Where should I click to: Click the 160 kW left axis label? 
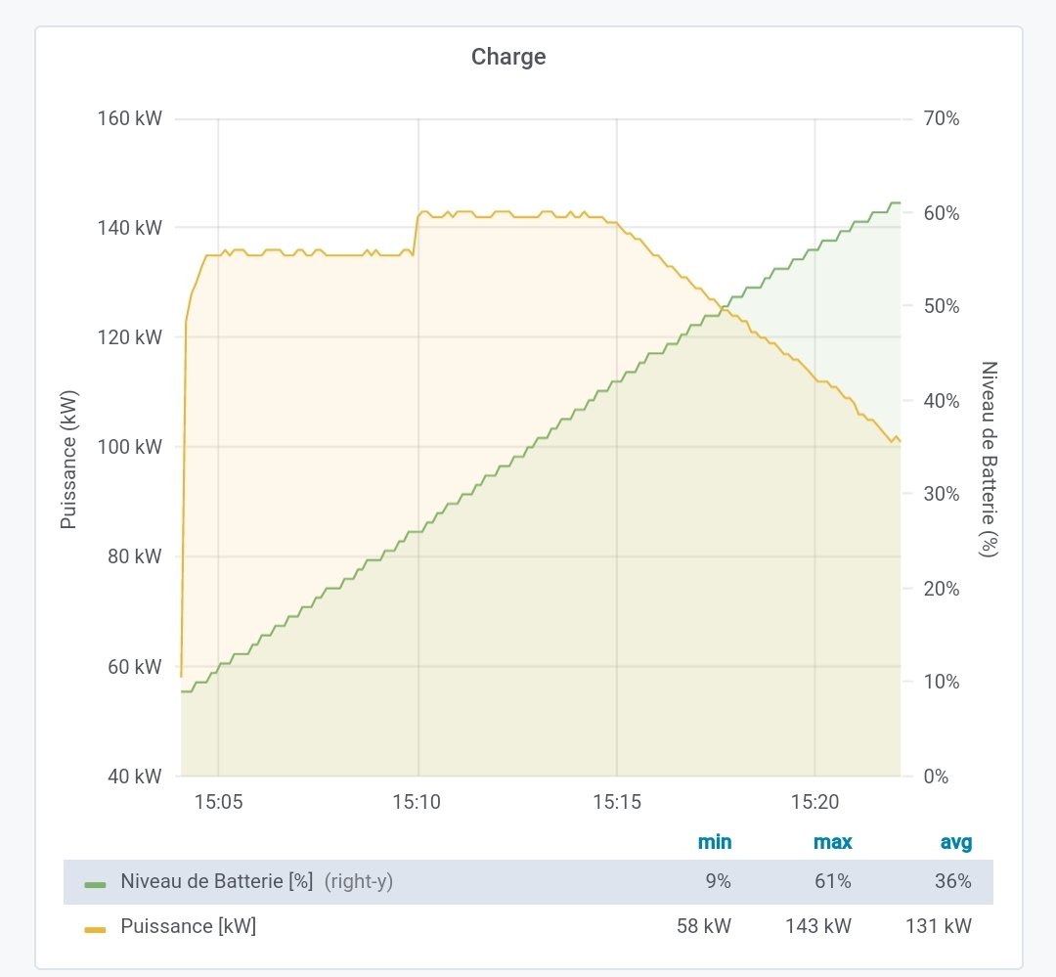[129, 118]
